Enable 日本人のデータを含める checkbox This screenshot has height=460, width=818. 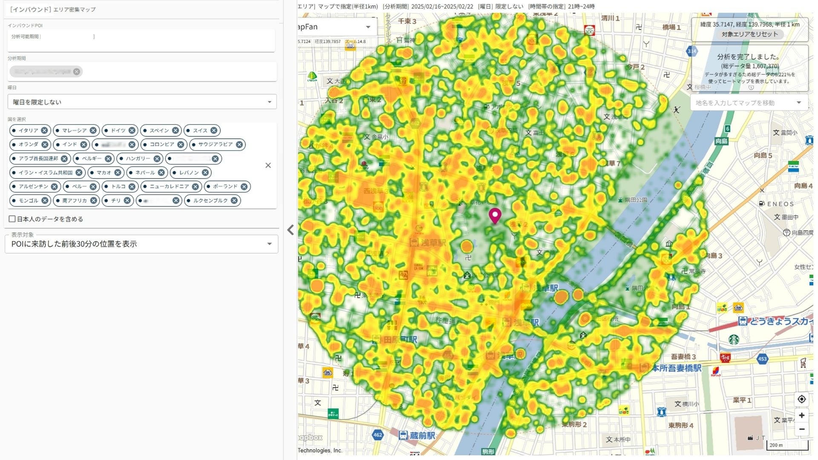pyautogui.click(x=12, y=219)
